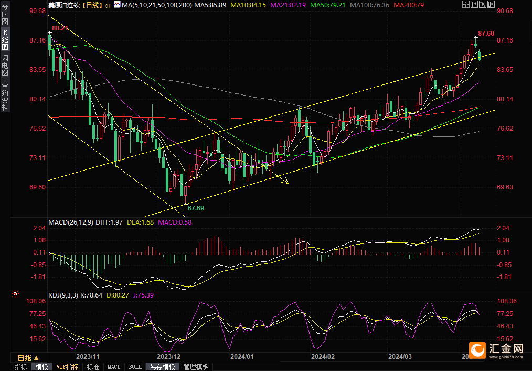Open the VIP指标 tab
Viewport: 532px width, 371px height.
point(67,367)
